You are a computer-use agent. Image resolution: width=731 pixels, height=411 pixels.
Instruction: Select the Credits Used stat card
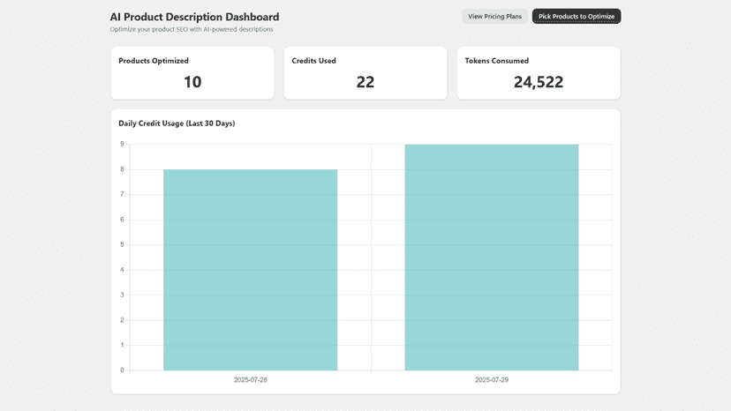[x=365, y=72]
